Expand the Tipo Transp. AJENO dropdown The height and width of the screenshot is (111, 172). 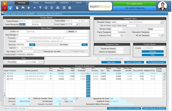34,51
